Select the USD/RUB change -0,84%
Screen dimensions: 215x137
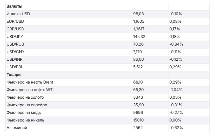[x=176, y=44]
